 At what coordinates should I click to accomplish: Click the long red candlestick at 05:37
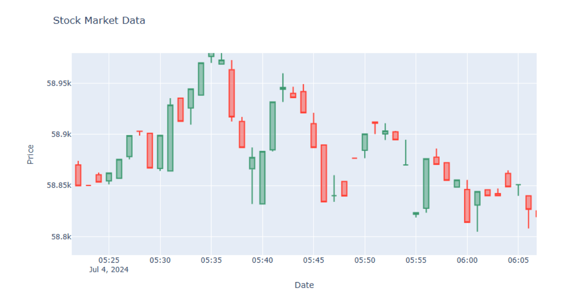tap(231, 93)
